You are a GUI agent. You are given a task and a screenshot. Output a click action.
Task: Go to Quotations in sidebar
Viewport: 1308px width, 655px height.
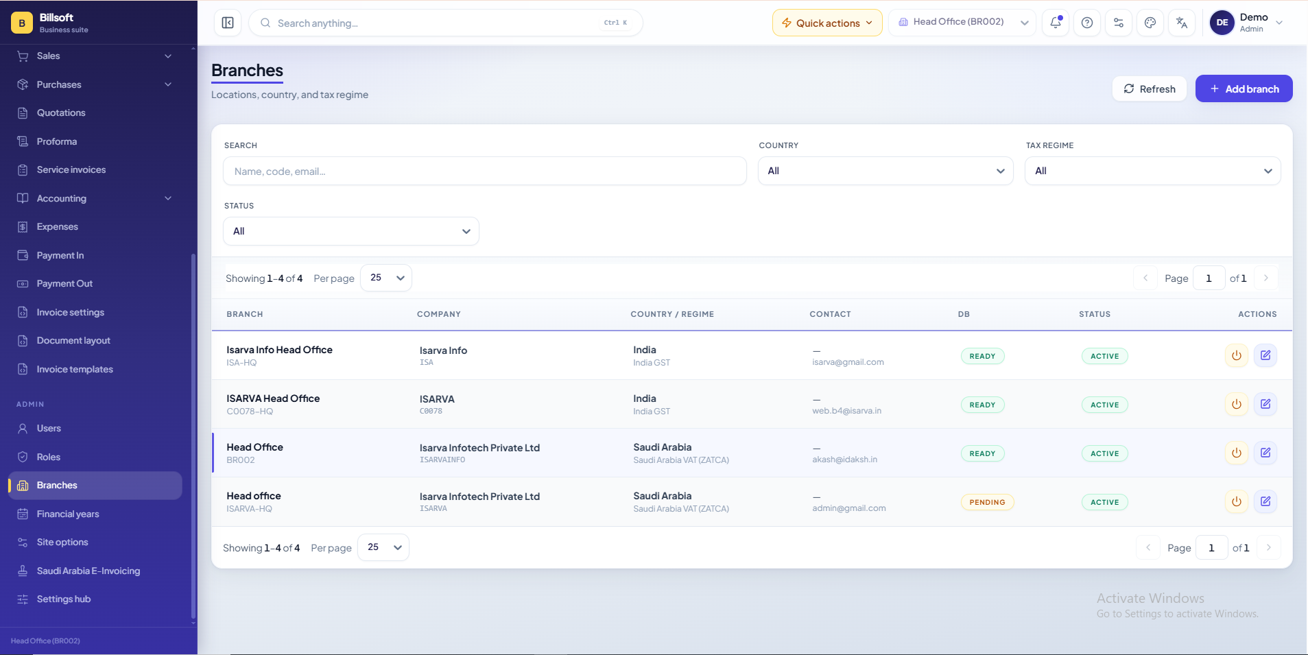95,112
